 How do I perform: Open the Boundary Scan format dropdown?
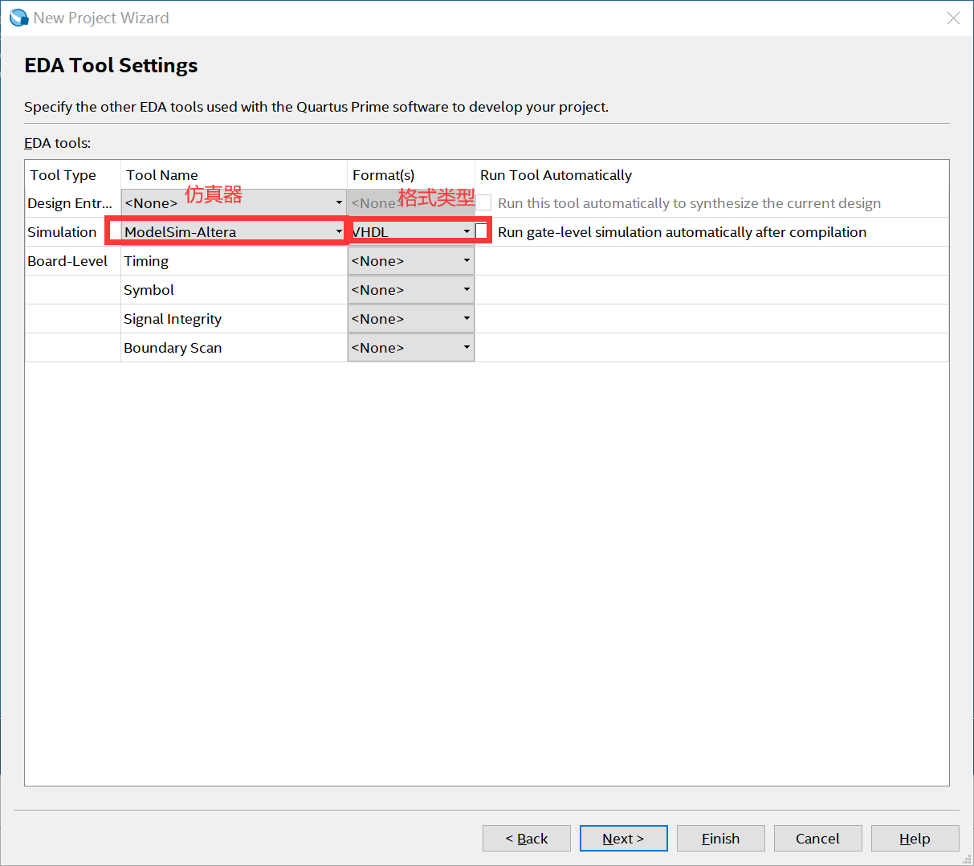[411, 348]
